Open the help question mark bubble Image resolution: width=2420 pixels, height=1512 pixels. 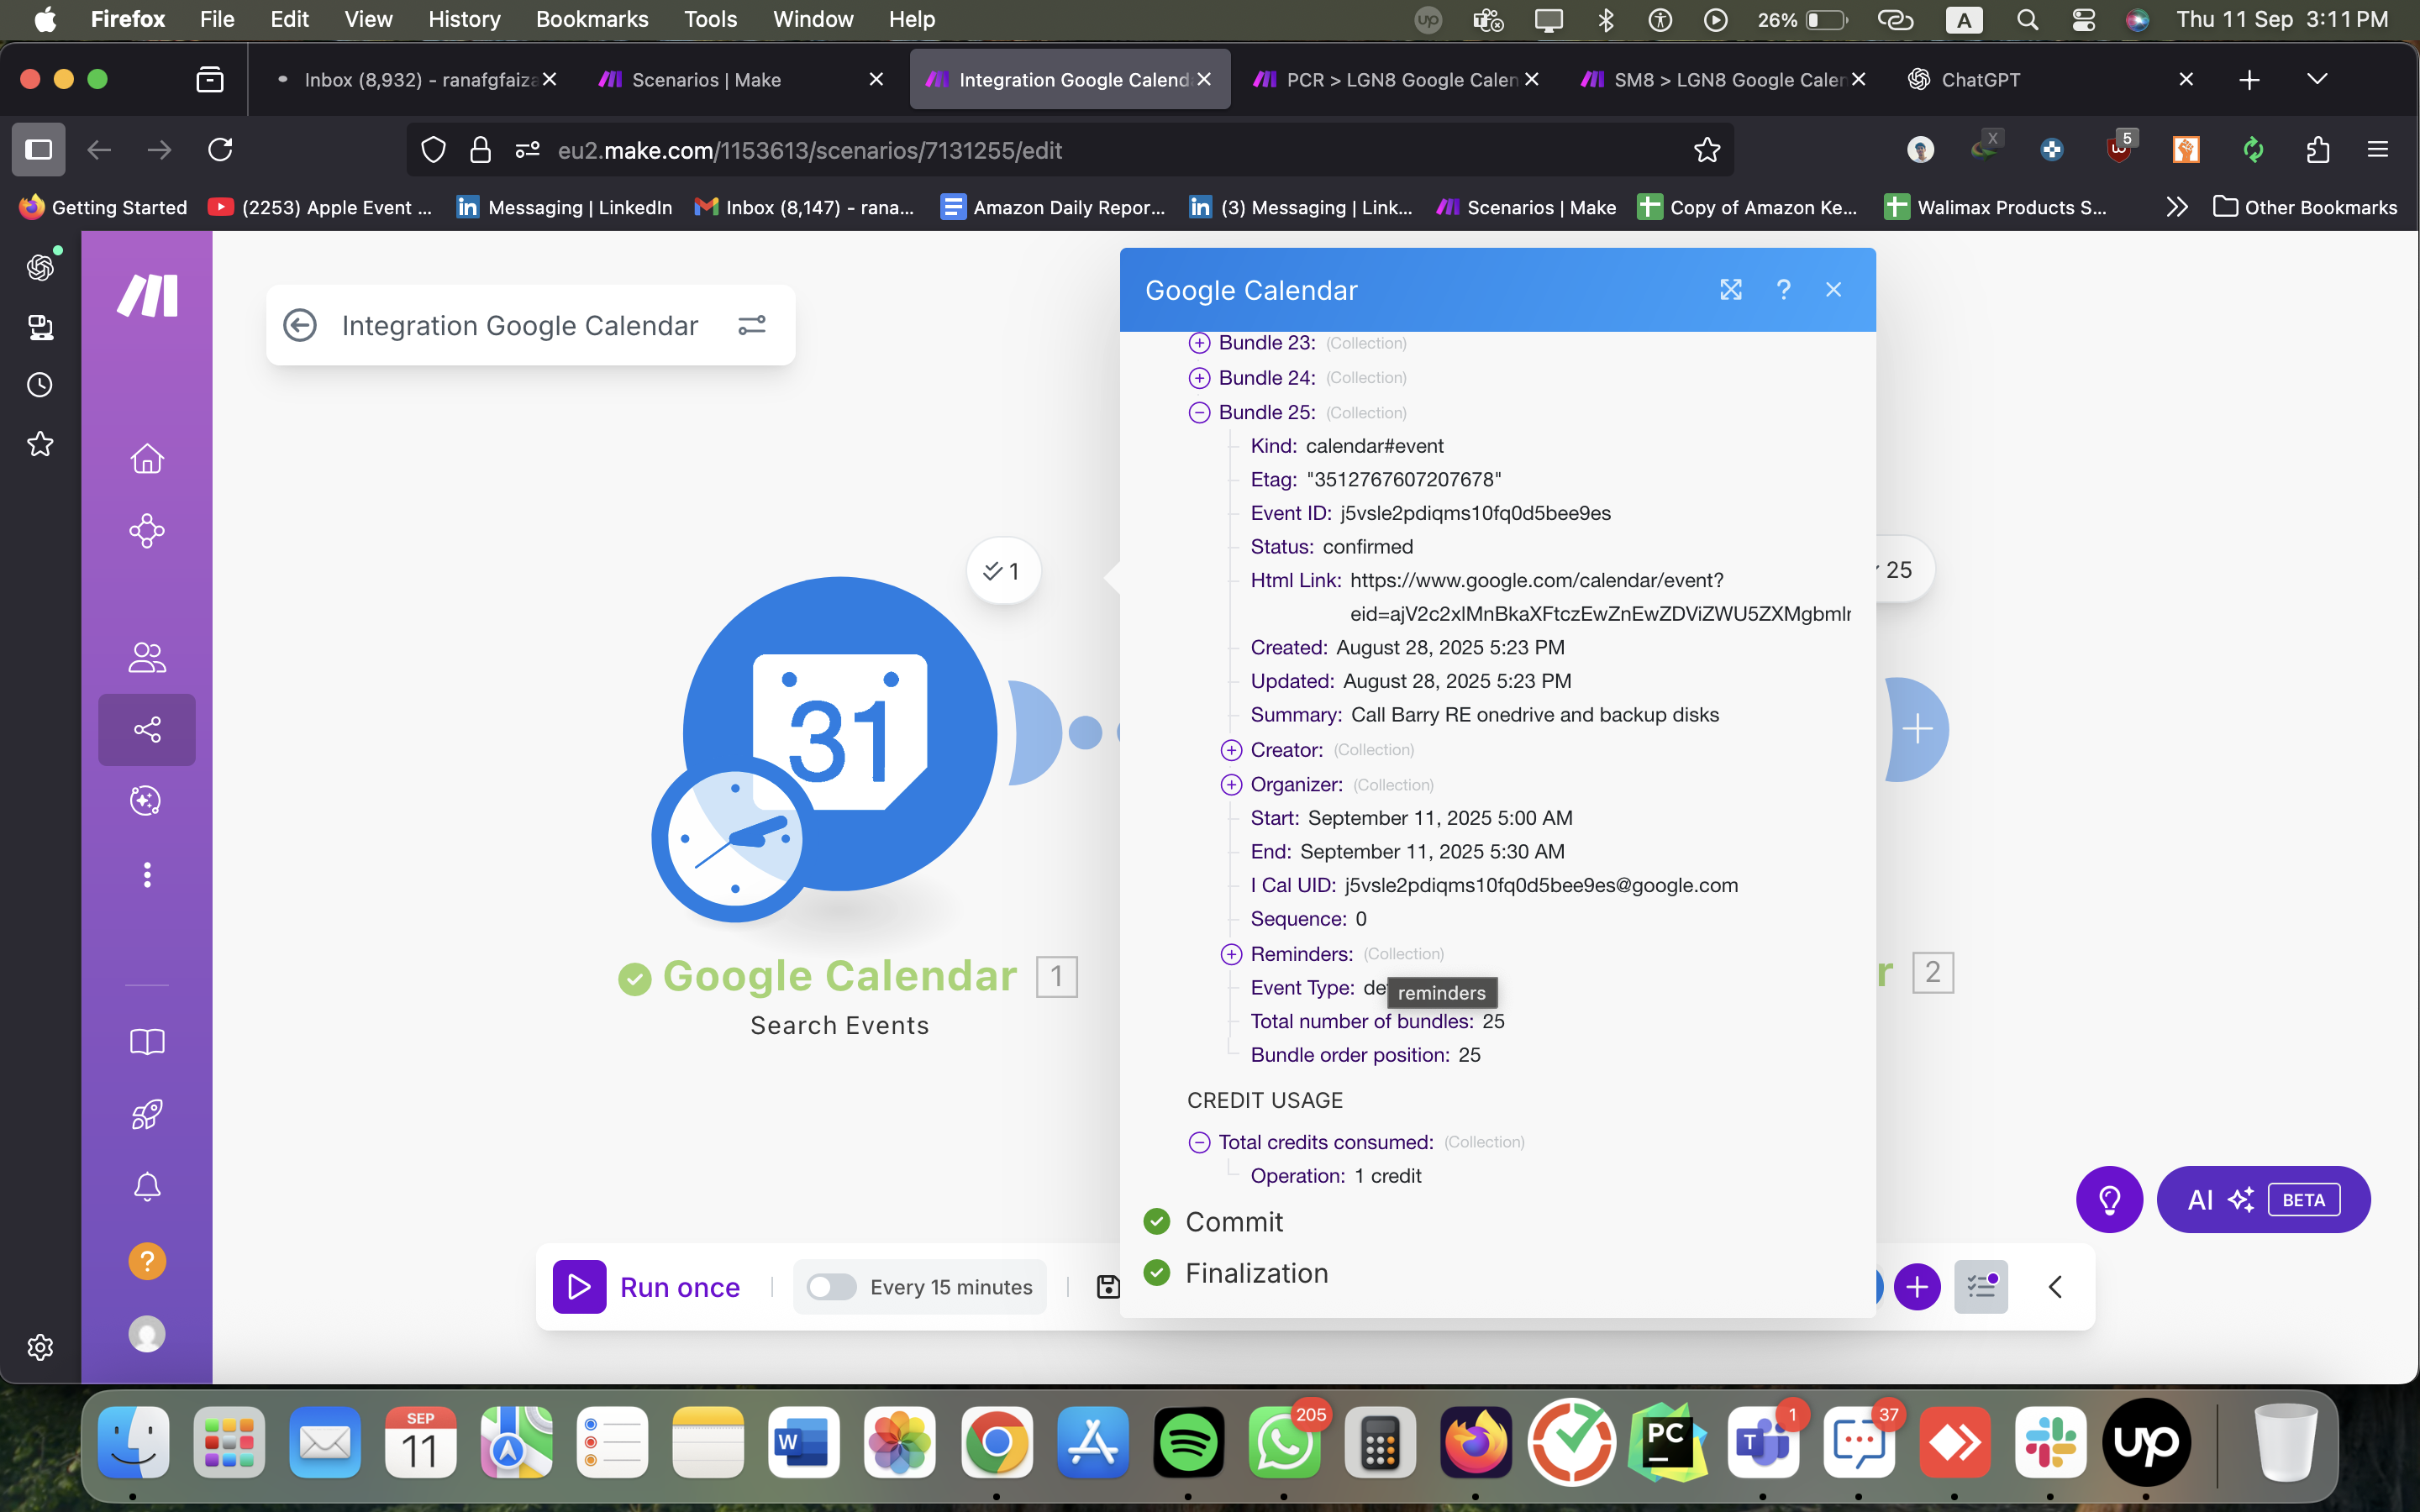click(x=147, y=1260)
